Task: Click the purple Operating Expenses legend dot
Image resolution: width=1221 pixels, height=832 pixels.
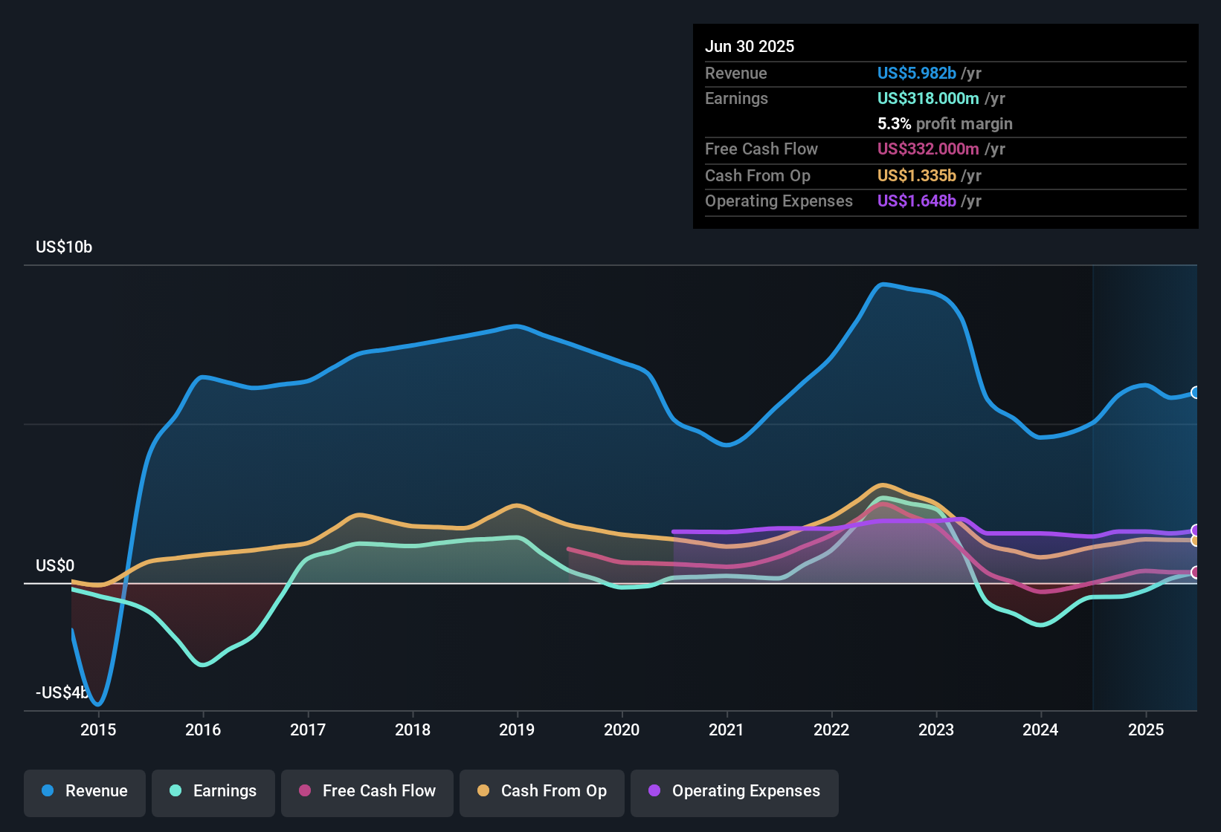Action: click(x=654, y=791)
